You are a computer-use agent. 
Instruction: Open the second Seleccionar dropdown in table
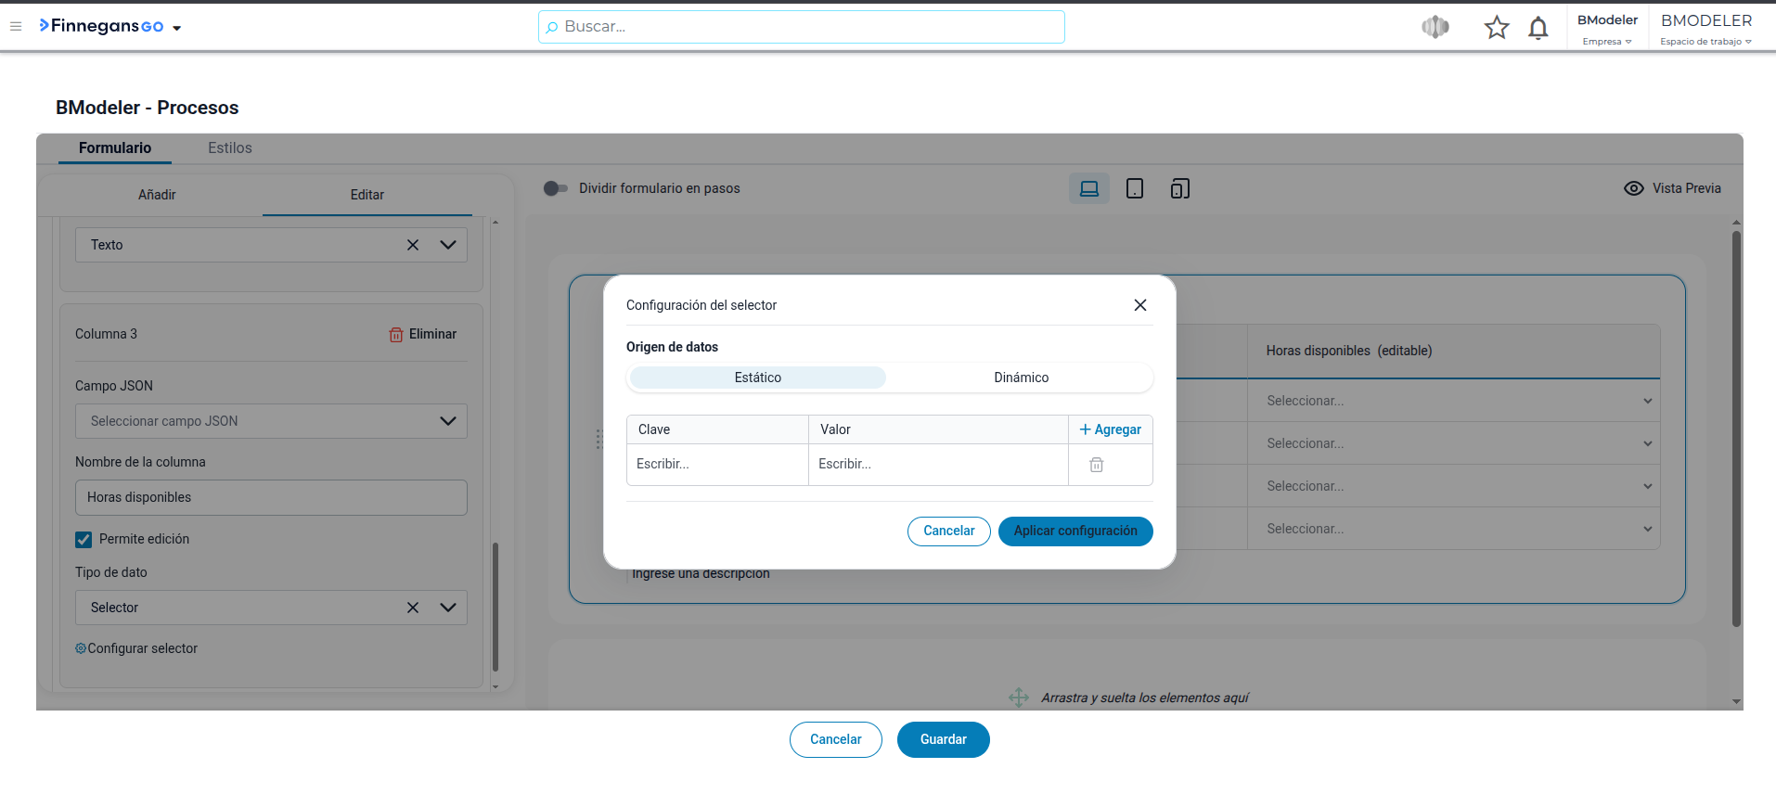[1454, 443]
